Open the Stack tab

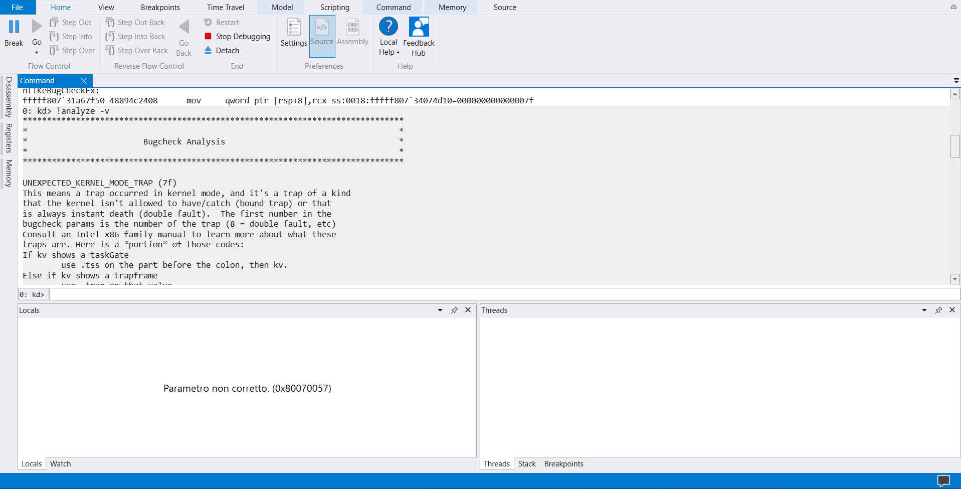tap(527, 463)
